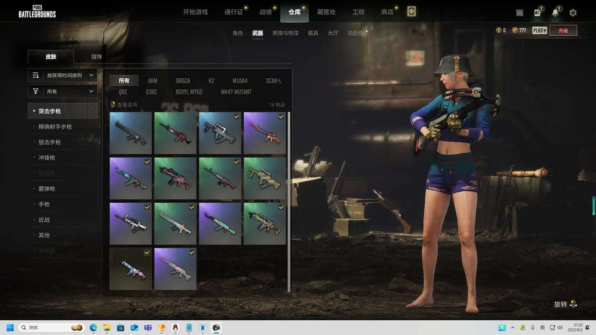This screenshot has height=335, width=596.
Task: Open Microsoft Teams from the taskbar
Action: pos(148,327)
